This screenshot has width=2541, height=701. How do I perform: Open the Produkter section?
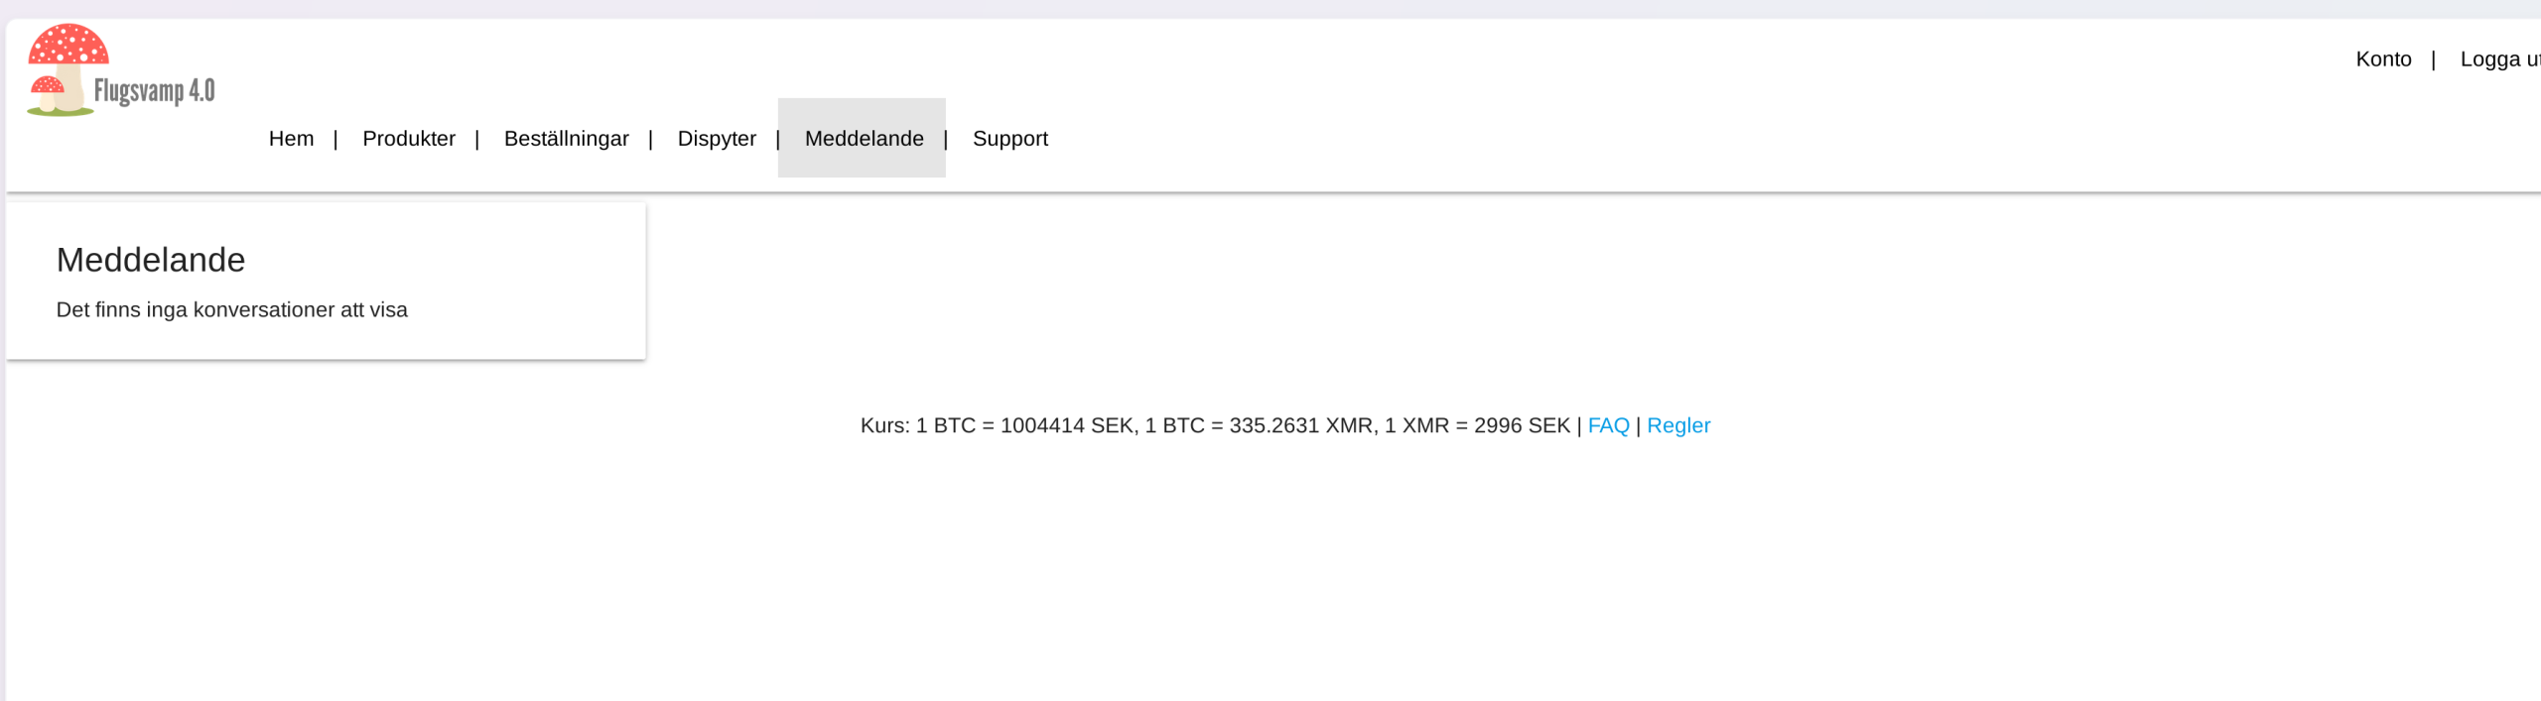tap(409, 139)
